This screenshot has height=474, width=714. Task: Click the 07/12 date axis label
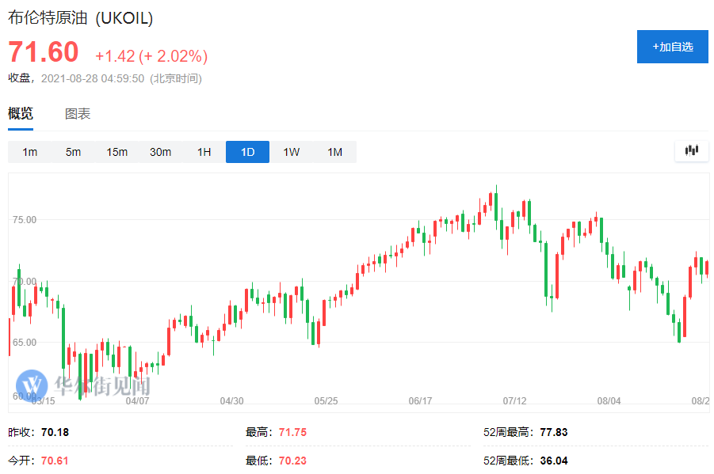click(x=515, y=401)
